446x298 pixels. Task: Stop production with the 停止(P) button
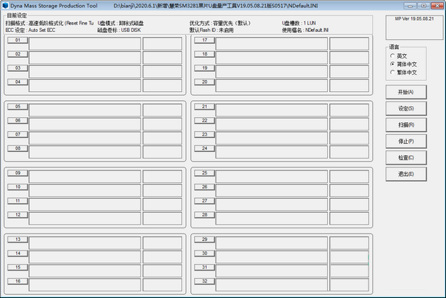(406, 141)
